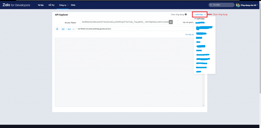Click the API Explorer heading
The image size is (261, 128).
coord(61,15)
